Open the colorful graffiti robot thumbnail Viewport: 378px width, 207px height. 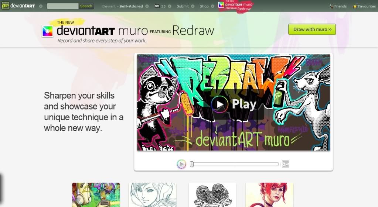96,195
